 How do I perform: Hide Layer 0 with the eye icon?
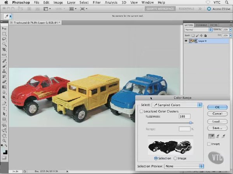(x=186, y=41)
